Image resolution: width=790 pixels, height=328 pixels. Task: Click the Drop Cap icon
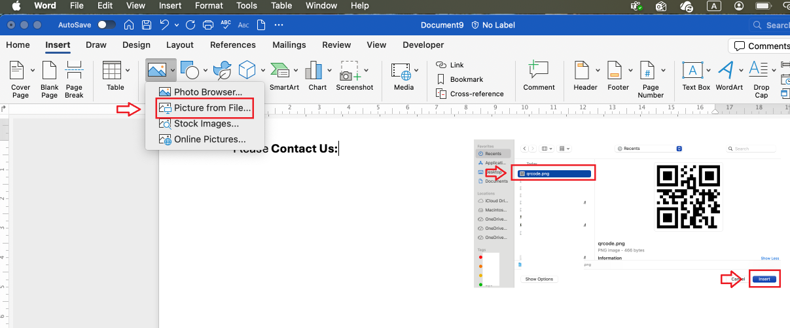point(759,69)
